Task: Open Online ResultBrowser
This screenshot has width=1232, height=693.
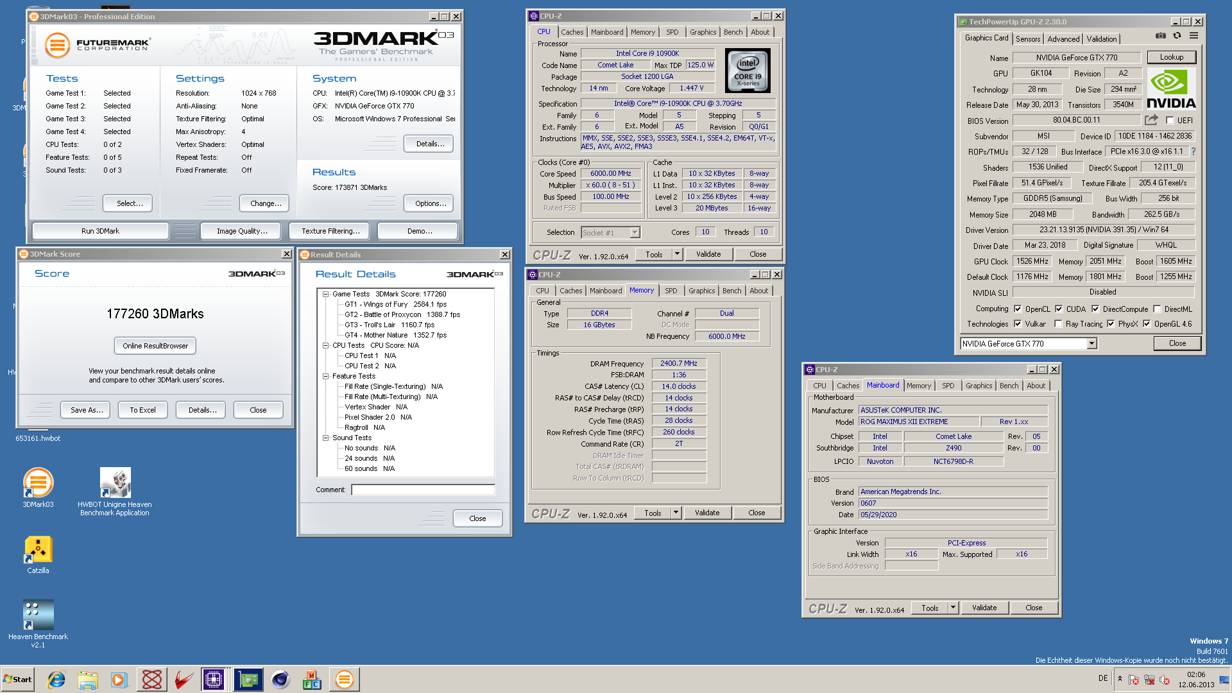Action: 155,346
